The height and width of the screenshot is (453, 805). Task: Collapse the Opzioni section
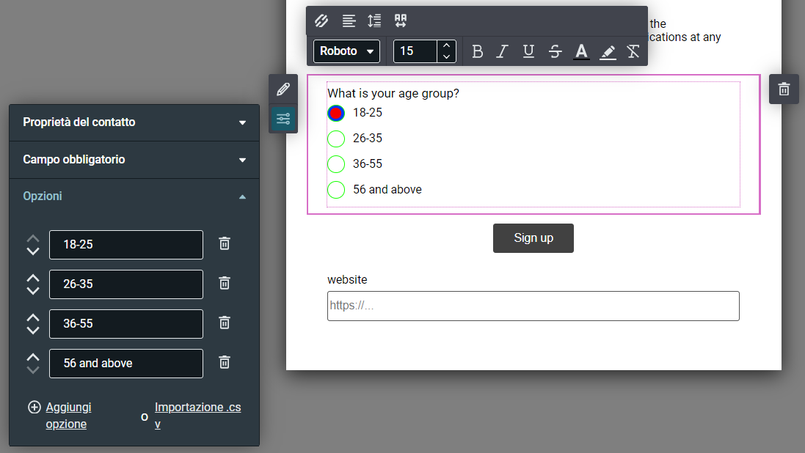point(134,196)
